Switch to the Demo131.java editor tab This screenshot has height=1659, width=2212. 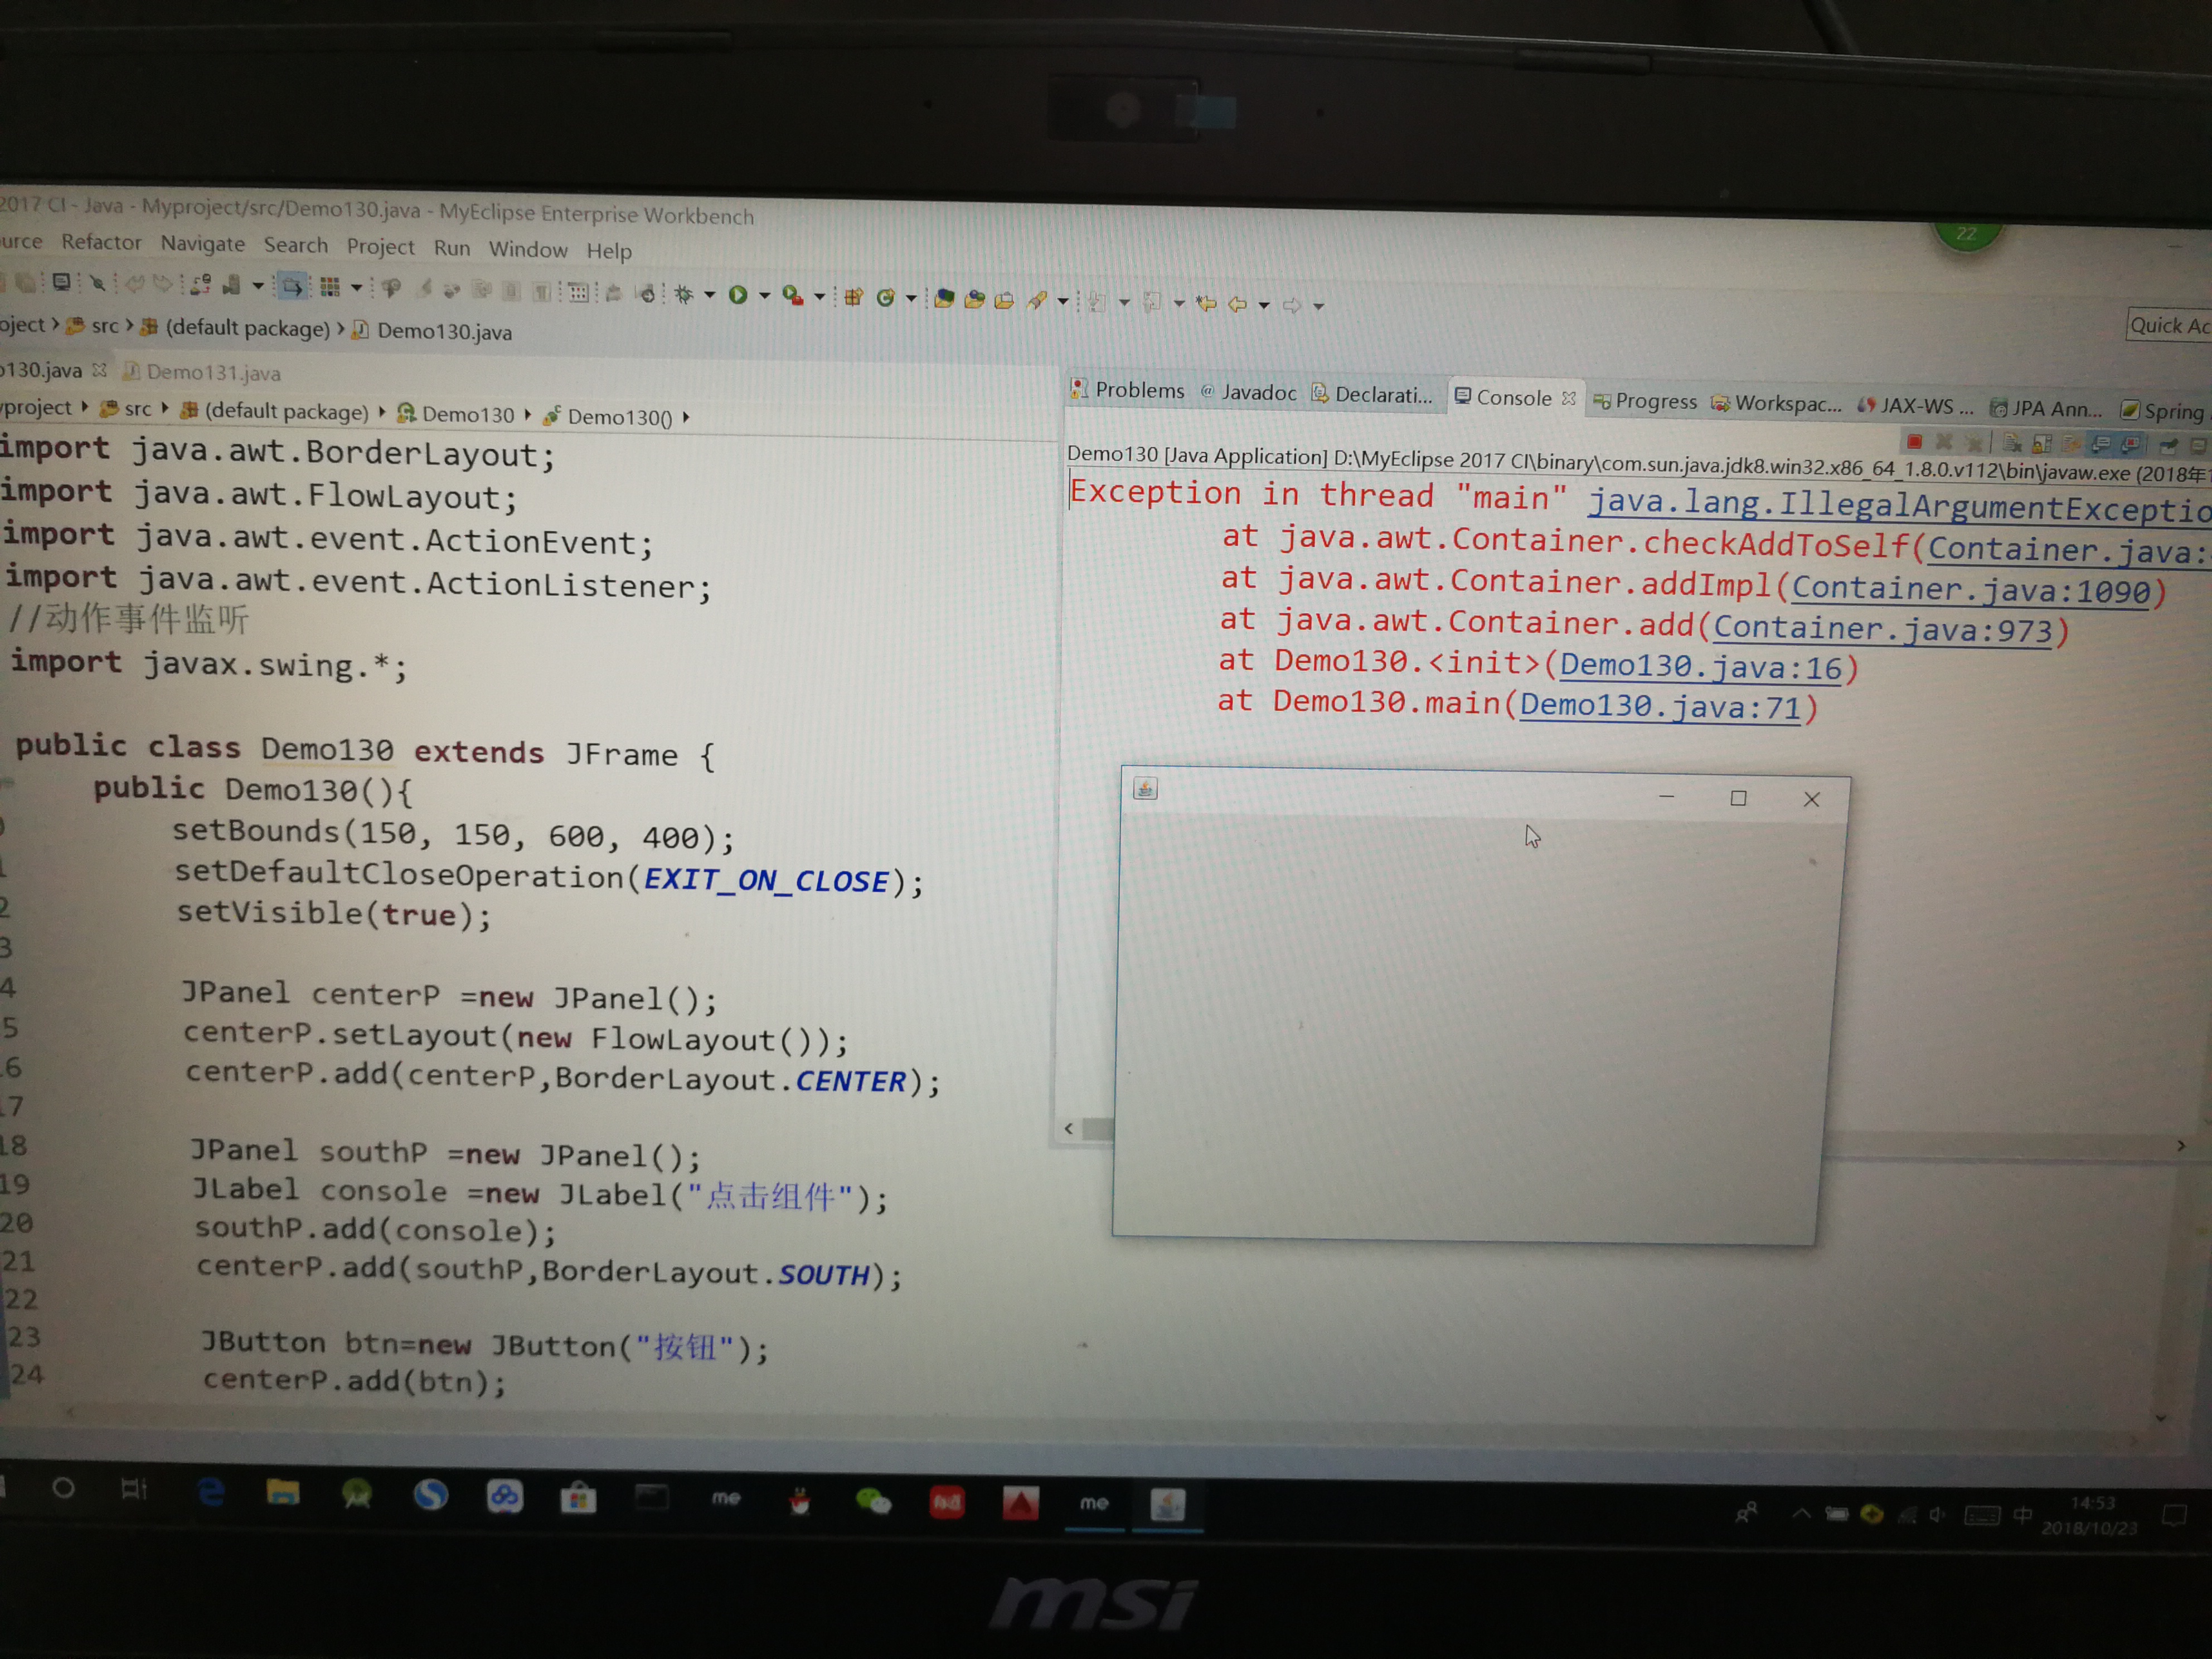[x=202, y=373]
